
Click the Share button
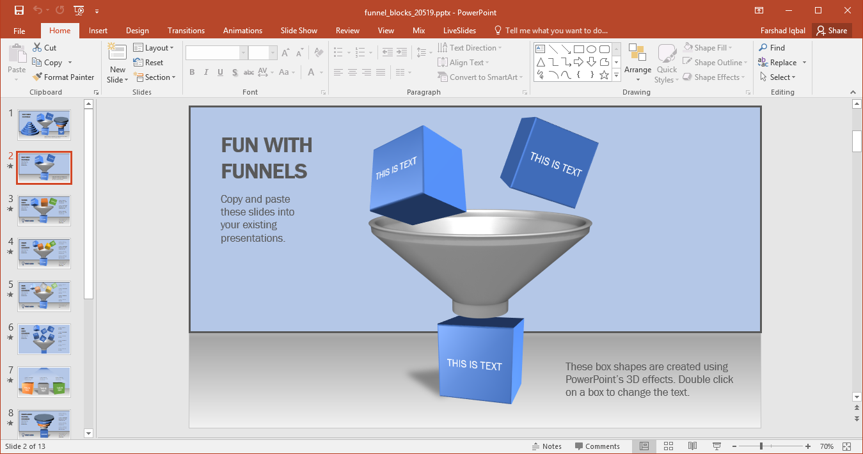(x=831, y=30)
